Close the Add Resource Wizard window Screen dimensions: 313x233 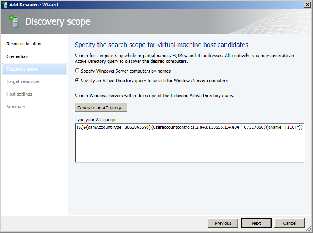[307, 5]
